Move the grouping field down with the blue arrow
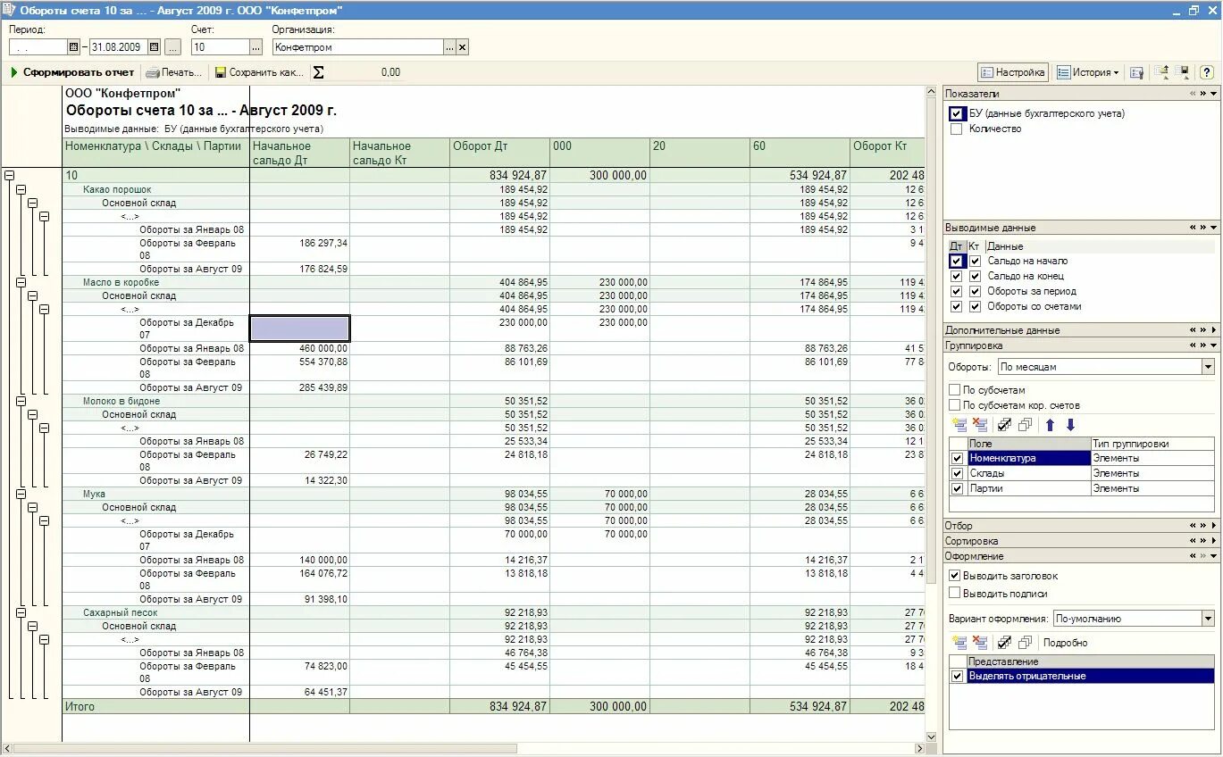This screenshot has height=757, width=1223. tap(1070, 426)
